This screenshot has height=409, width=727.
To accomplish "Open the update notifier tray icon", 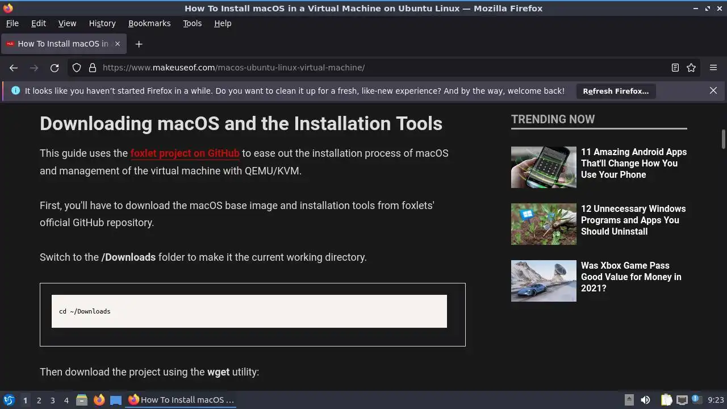I will [696, 399].
